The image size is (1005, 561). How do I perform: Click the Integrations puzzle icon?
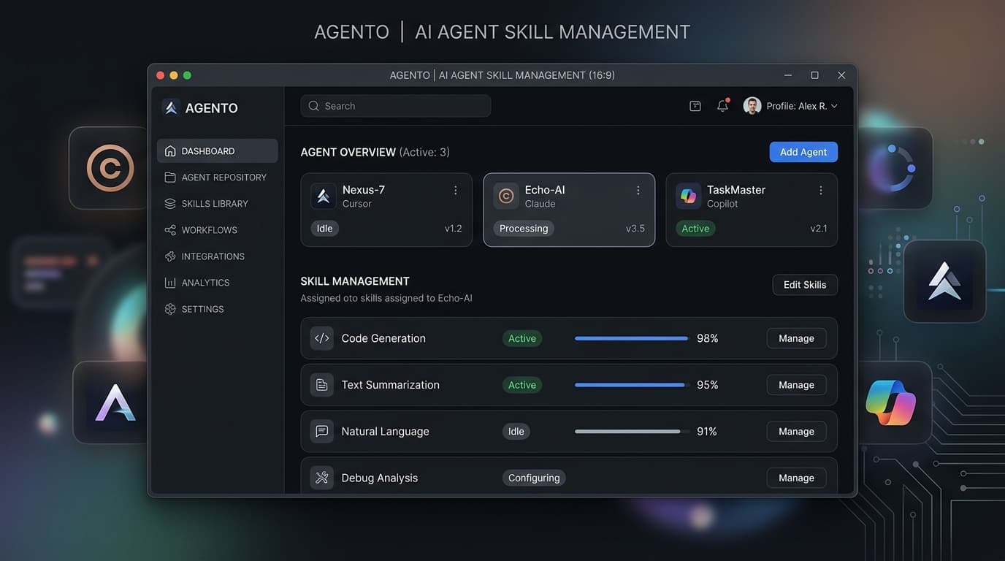coord(170,256)
